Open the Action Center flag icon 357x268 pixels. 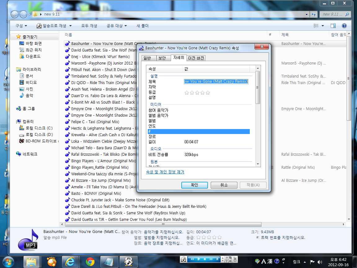(312, 262)
